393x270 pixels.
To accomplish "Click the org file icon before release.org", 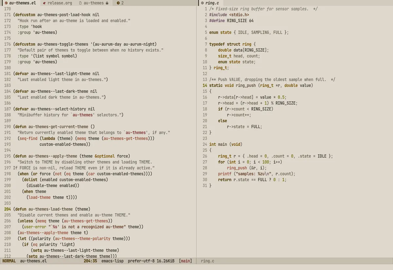I will pos(44,3).
